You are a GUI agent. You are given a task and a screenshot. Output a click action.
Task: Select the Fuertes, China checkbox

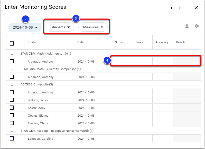pos(12,123)
